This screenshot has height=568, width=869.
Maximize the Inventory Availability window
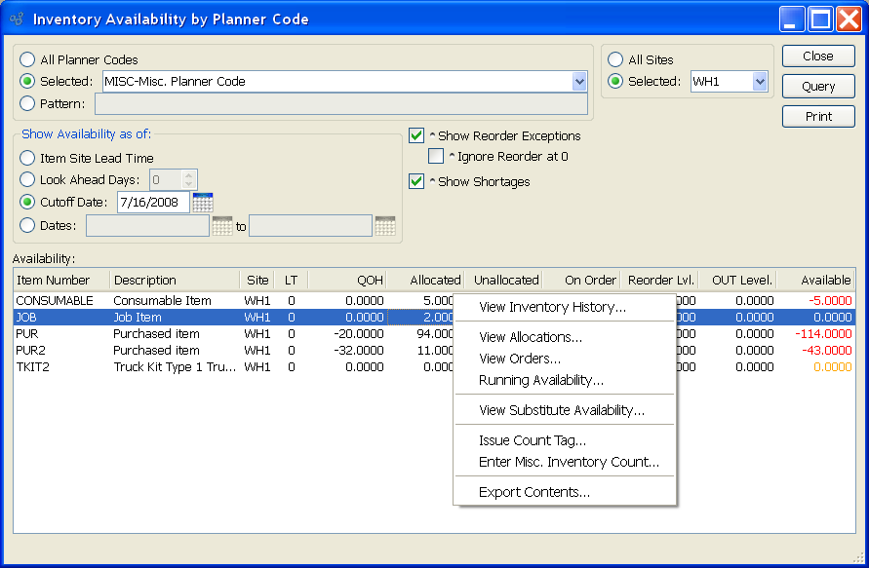tap(821, 19)
